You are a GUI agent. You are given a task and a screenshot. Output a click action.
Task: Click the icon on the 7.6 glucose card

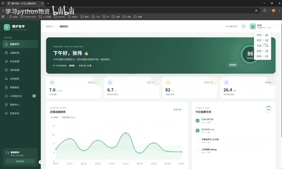[x=52, y=83]
